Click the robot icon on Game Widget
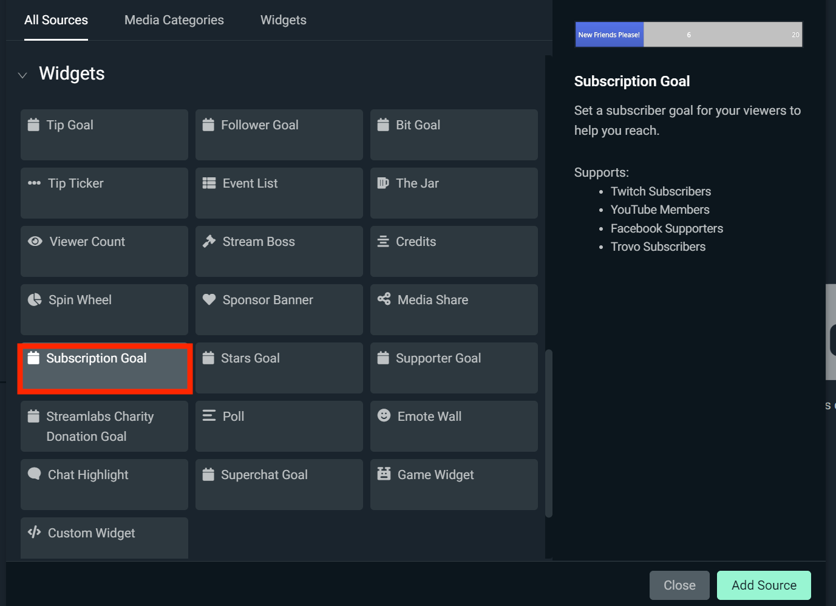Screen dimensions: 836x606 click(384, 474)
